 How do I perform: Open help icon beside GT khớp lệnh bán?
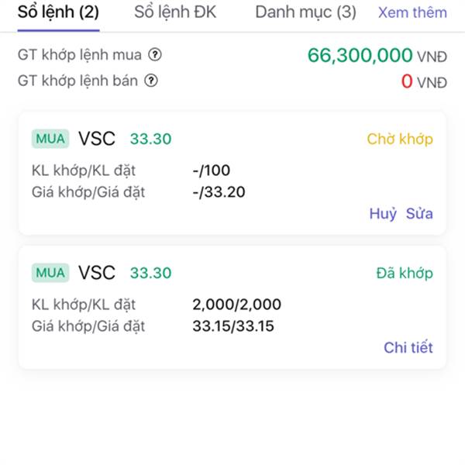151,81
